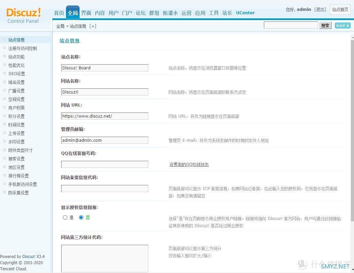
Task: Open the MAP navigation button
Action: click(x=342, y=25)
